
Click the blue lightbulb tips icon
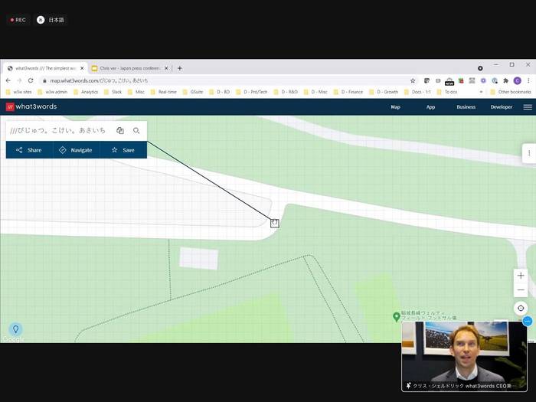16,329
